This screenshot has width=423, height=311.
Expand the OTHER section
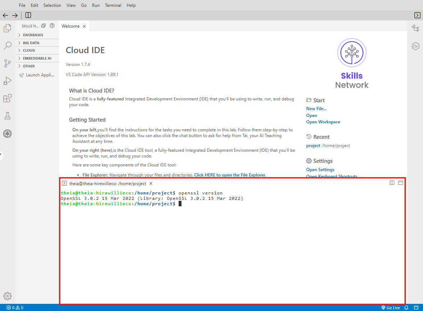[x=37, y=66]
